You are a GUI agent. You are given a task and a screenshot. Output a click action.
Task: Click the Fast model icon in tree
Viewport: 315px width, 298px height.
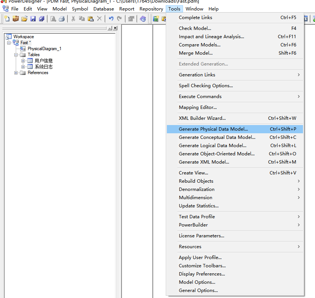pyautogui.click(x=16, y=43)
